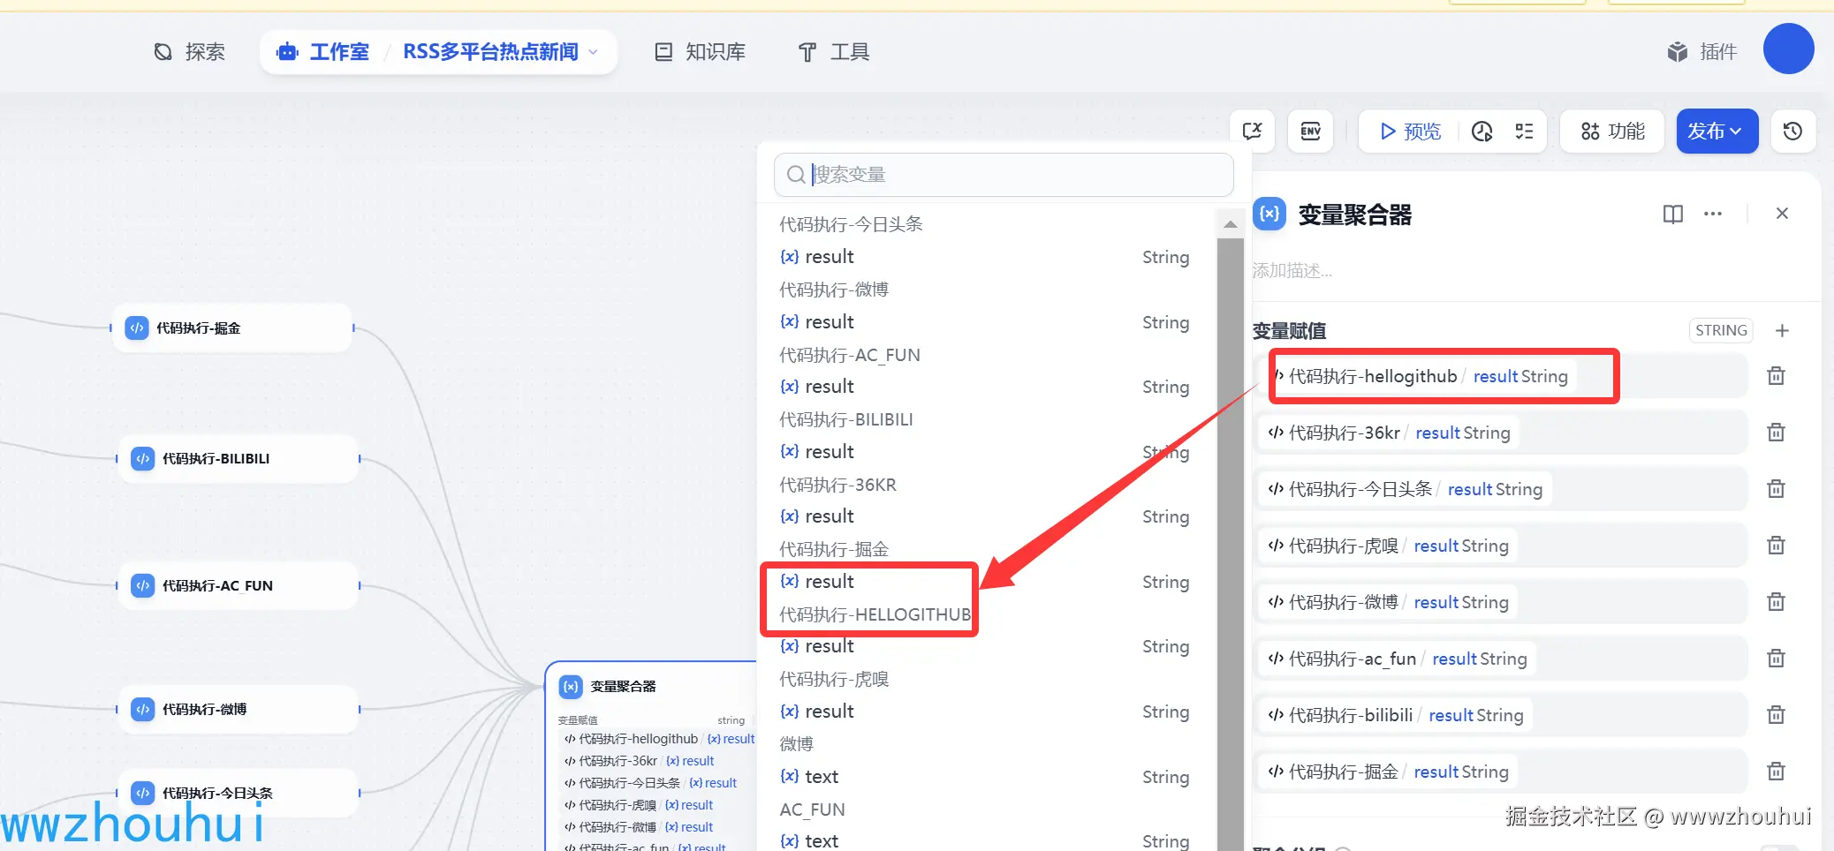Expand the 发布 publish dropdown

point(1717,132)
